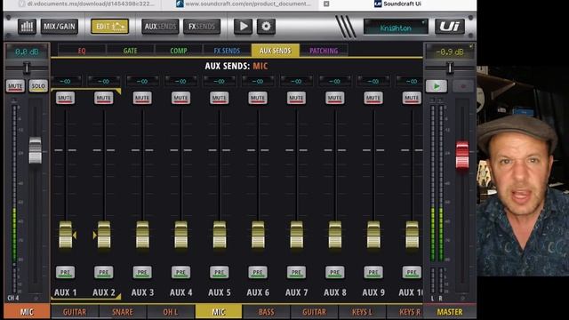Screen dimensions: 569x320
Task: Mute the AUX 3 send
Action: (142, 98)
